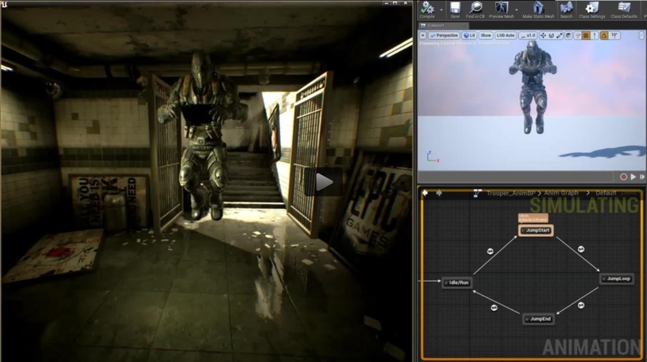Click the Default breadcrumb

point(606,193)
